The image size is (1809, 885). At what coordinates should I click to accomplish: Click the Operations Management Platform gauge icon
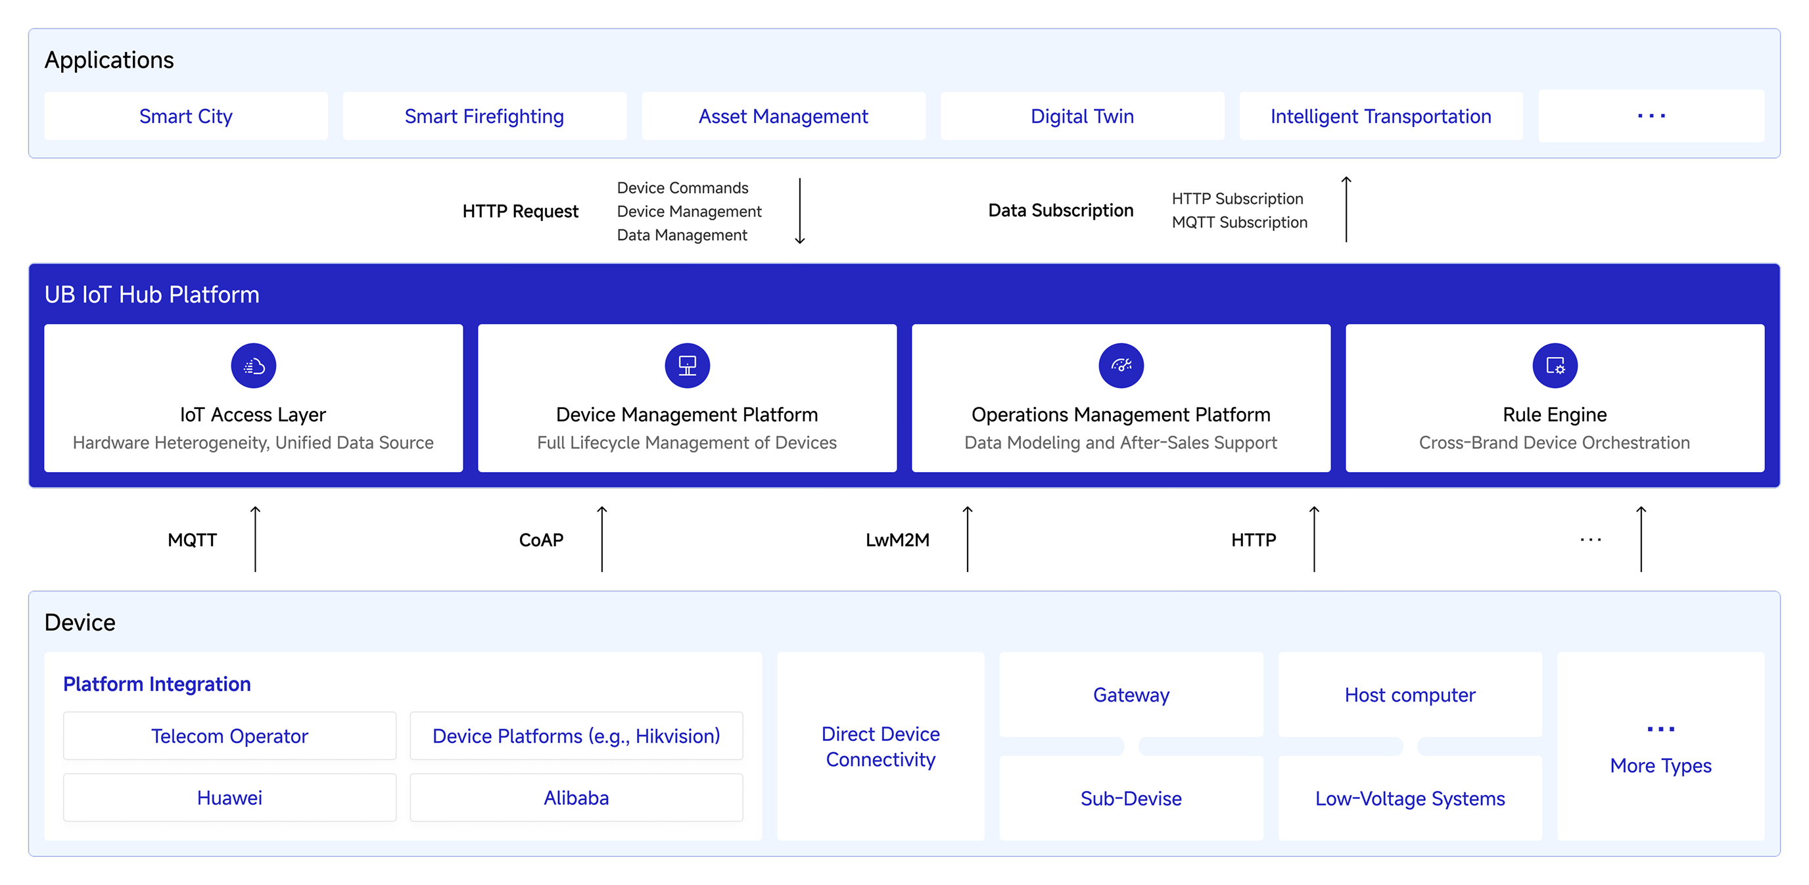click(1121, 365)
